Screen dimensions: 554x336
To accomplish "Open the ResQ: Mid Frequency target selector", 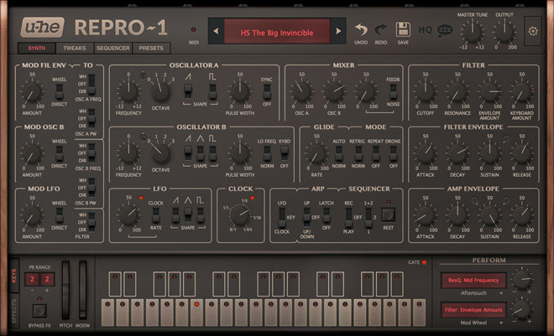I will pyautogui.click(x=474, y=281).
